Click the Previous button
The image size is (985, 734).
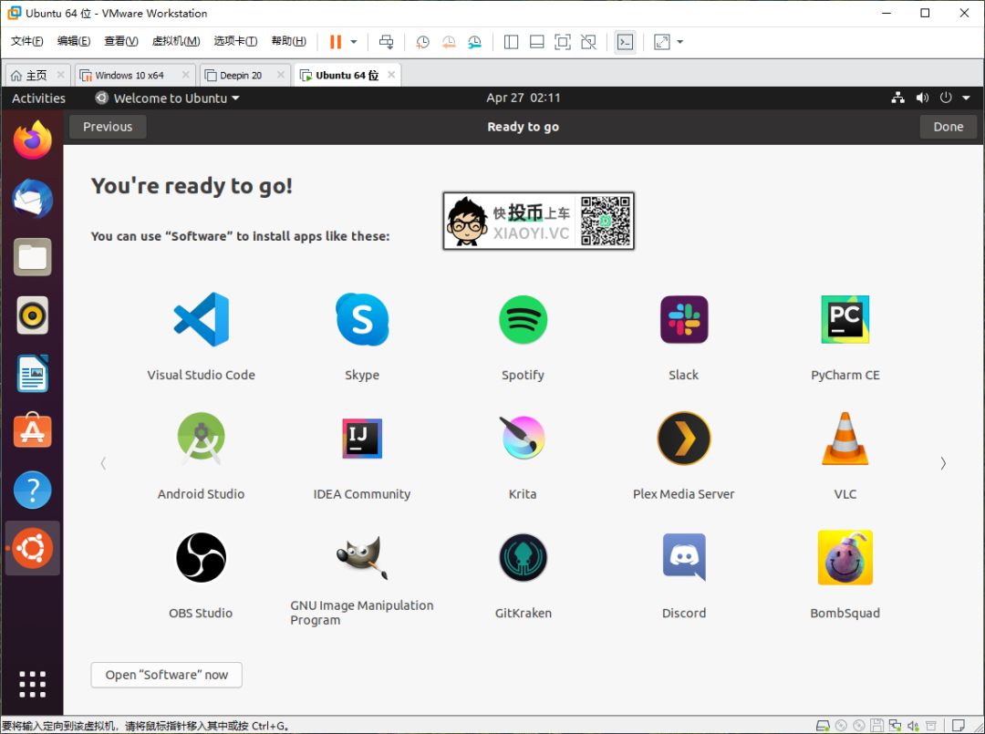pyautogui.click(x=108, y=127)
